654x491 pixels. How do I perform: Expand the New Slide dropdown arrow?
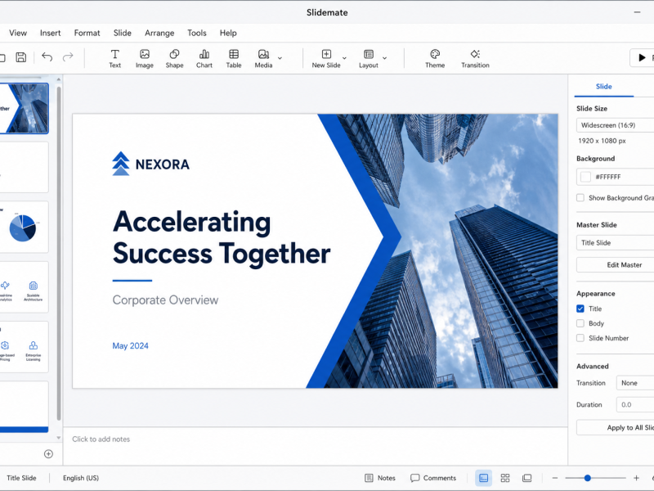pyautogui.click(x=344, y=58)
